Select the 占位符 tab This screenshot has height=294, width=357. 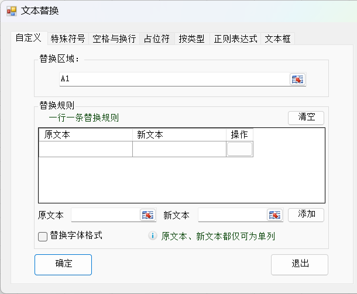156,39
